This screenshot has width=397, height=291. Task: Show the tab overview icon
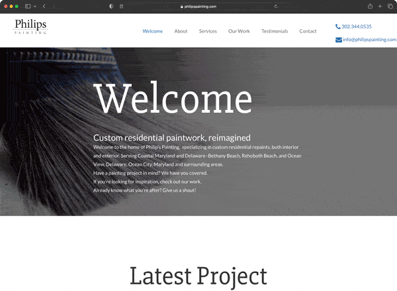[x=390, y=7]
